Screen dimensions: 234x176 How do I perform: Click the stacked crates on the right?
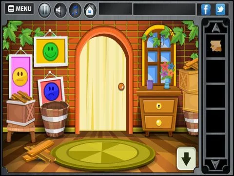(x=189, y=90)
